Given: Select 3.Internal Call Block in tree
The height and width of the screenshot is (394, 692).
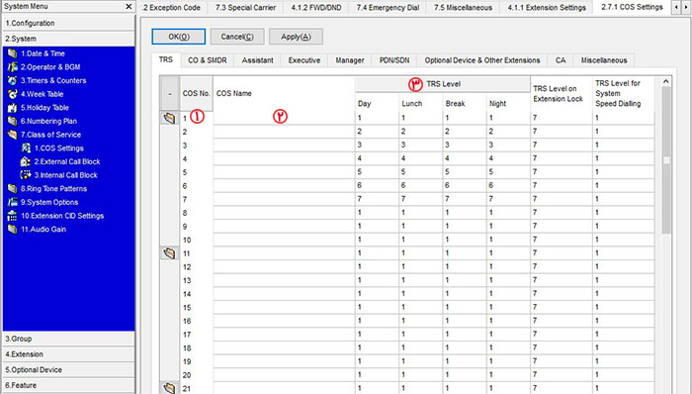Looking at the screenshot, I should [x=66, y=175].
